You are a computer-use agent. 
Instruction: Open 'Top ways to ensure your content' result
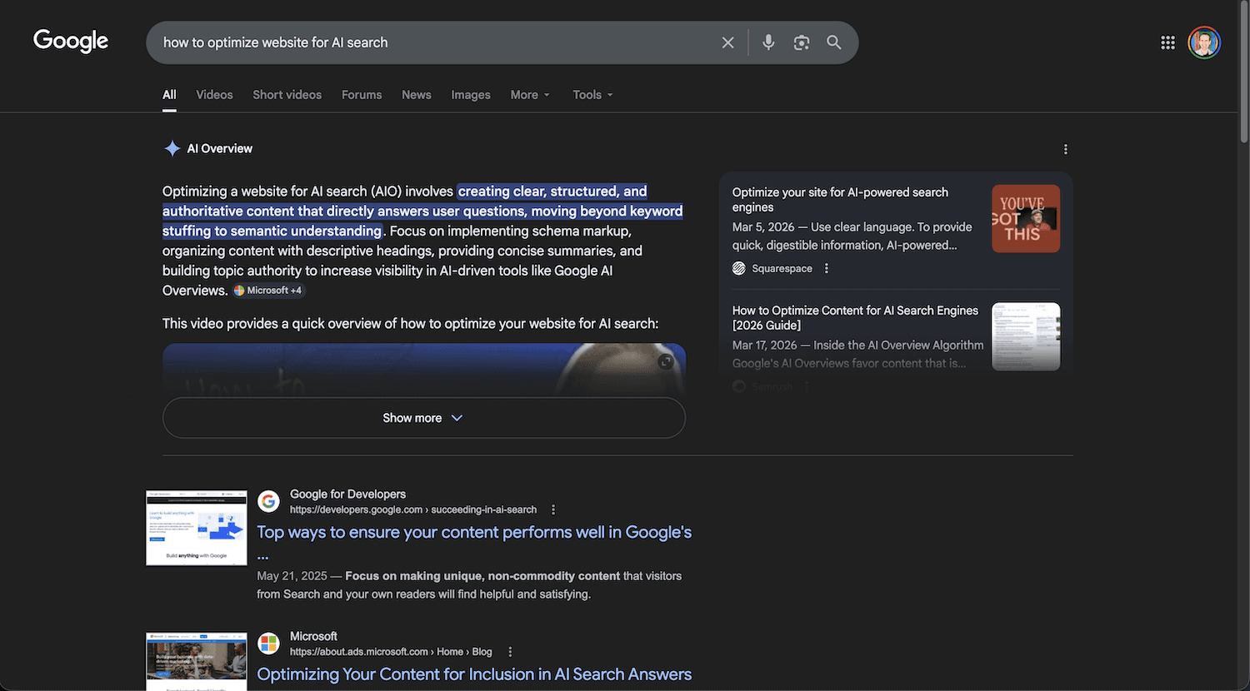474,533
